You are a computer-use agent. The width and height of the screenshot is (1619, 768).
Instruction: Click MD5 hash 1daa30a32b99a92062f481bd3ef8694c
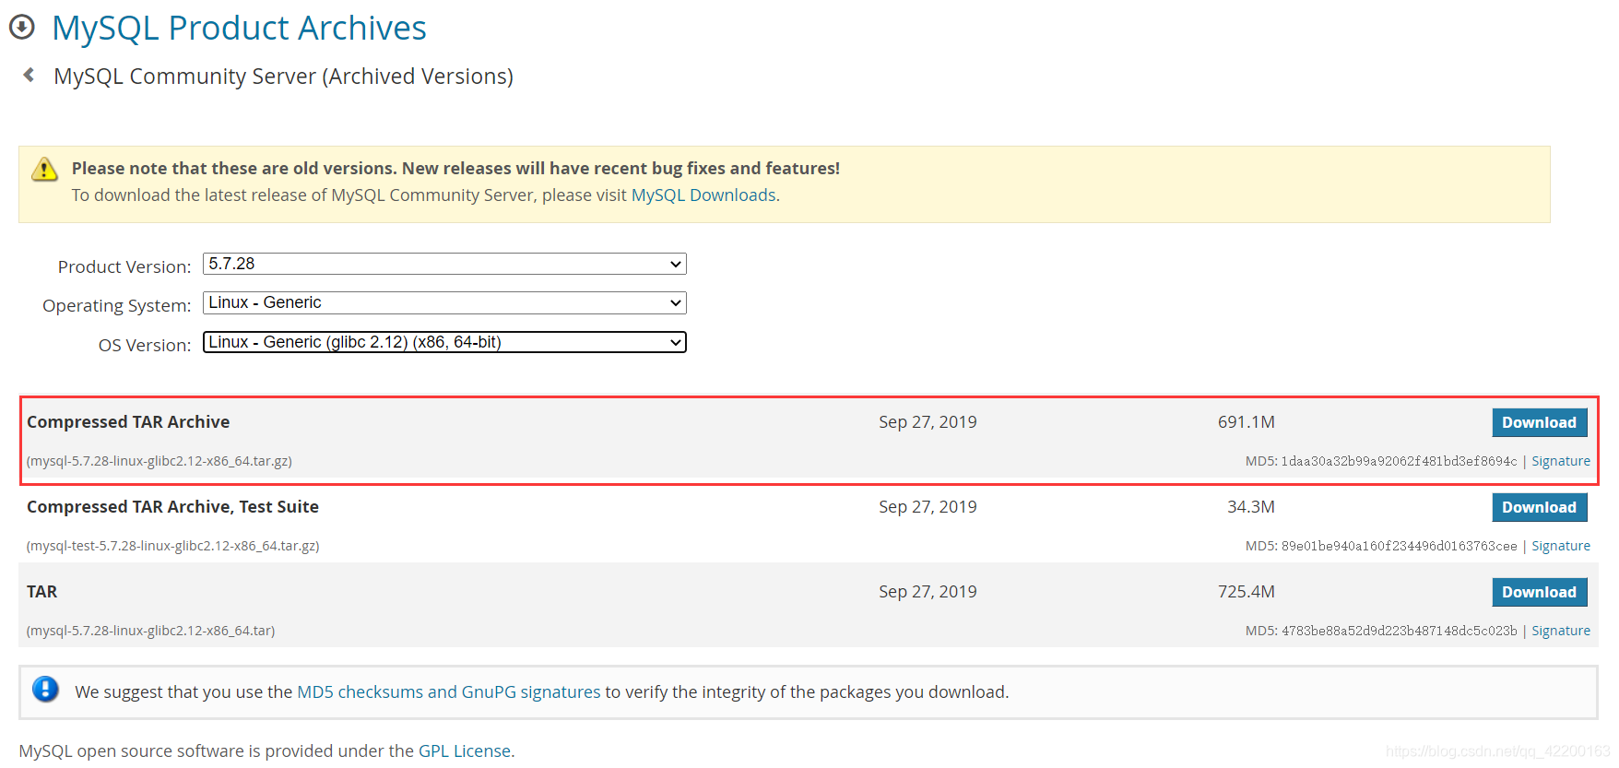(x=1399, y=461)
